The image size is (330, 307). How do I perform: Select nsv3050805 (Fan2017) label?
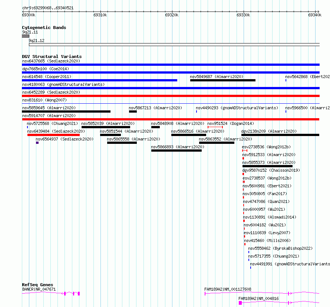(x=265, y=194)
